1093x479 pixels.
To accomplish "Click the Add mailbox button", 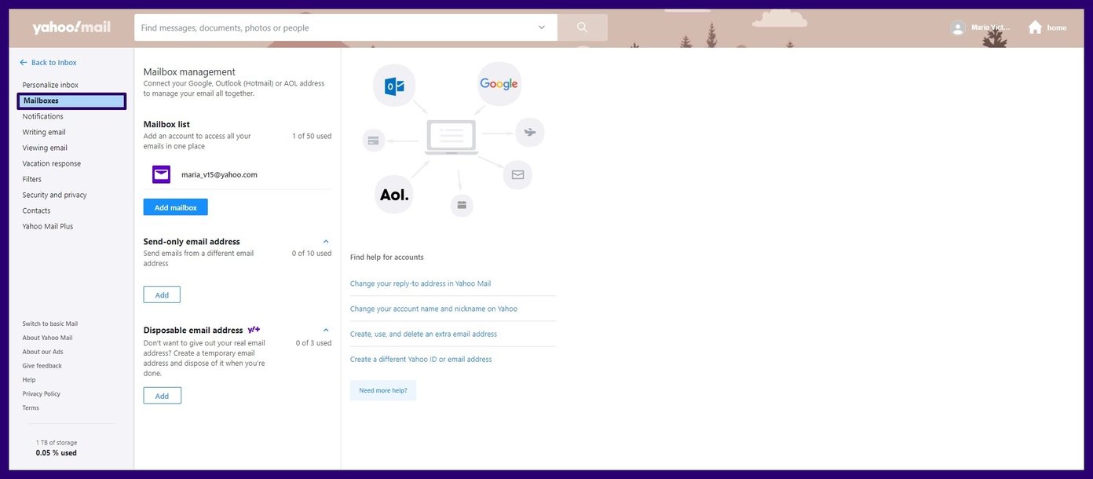I will click(x=176, y=207).
